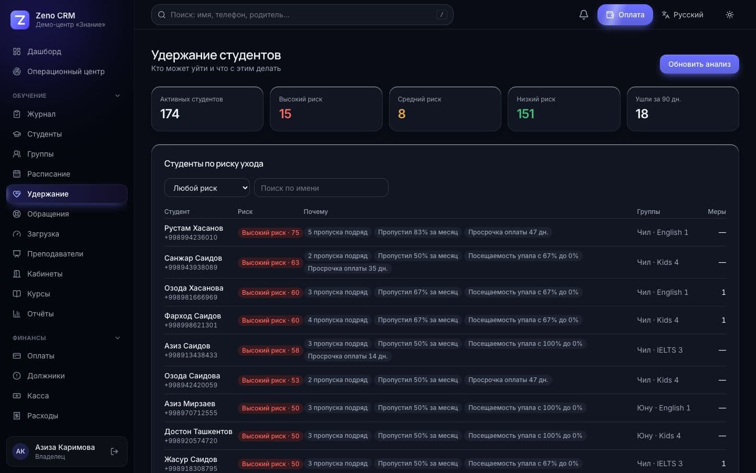This screenshot has width=756, height=473.
Task: Click the Высокий риск · 63 badge
Action: pyautogui.click(x=270, y=263)
